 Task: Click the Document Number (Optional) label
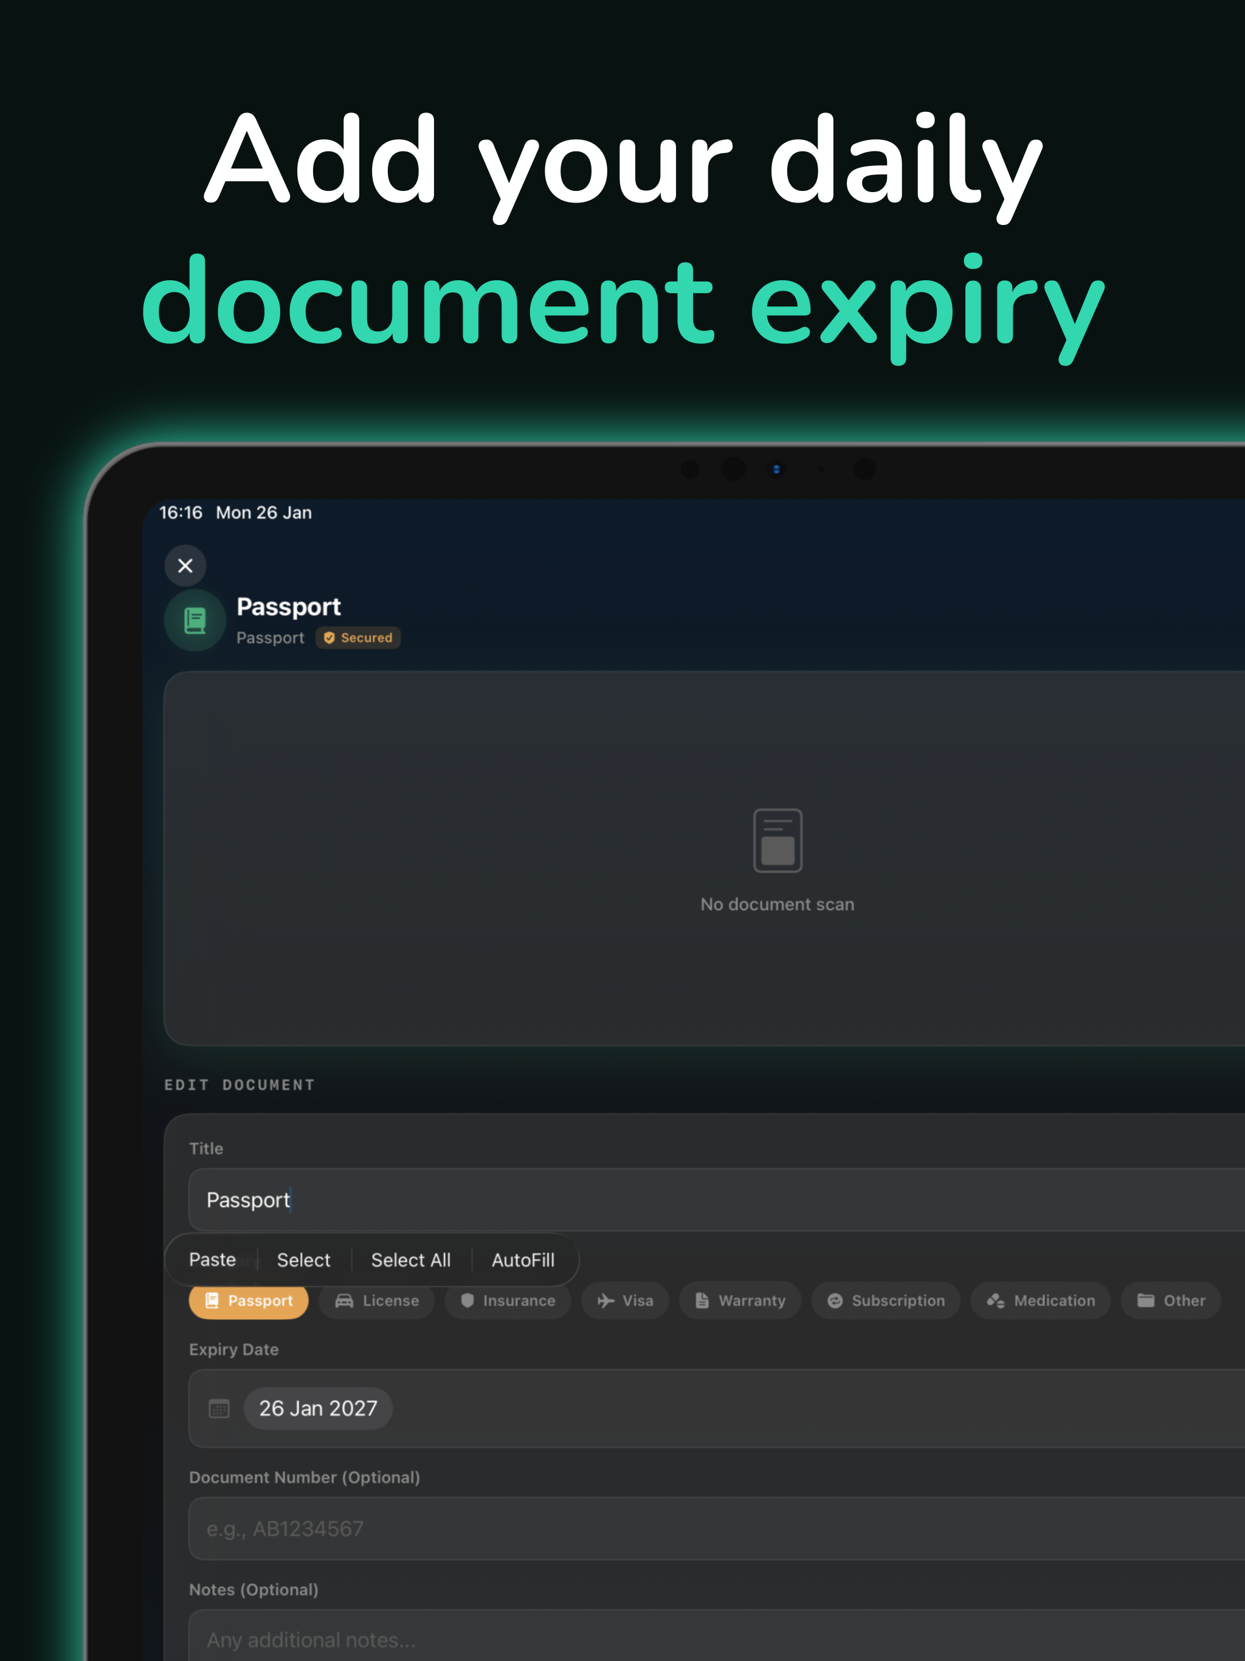click(304, 1477)
